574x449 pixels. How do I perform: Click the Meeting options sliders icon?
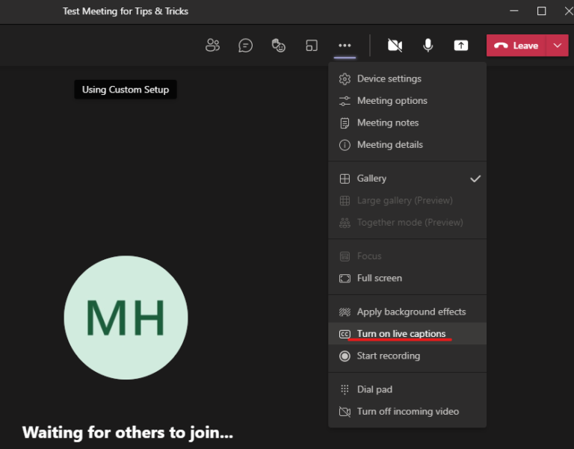[345, 101]
